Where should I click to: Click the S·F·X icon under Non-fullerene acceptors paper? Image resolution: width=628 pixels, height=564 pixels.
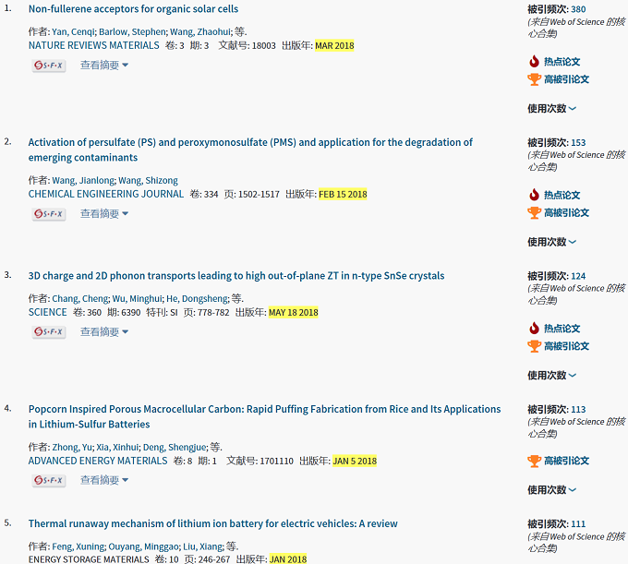click(49, 66)
